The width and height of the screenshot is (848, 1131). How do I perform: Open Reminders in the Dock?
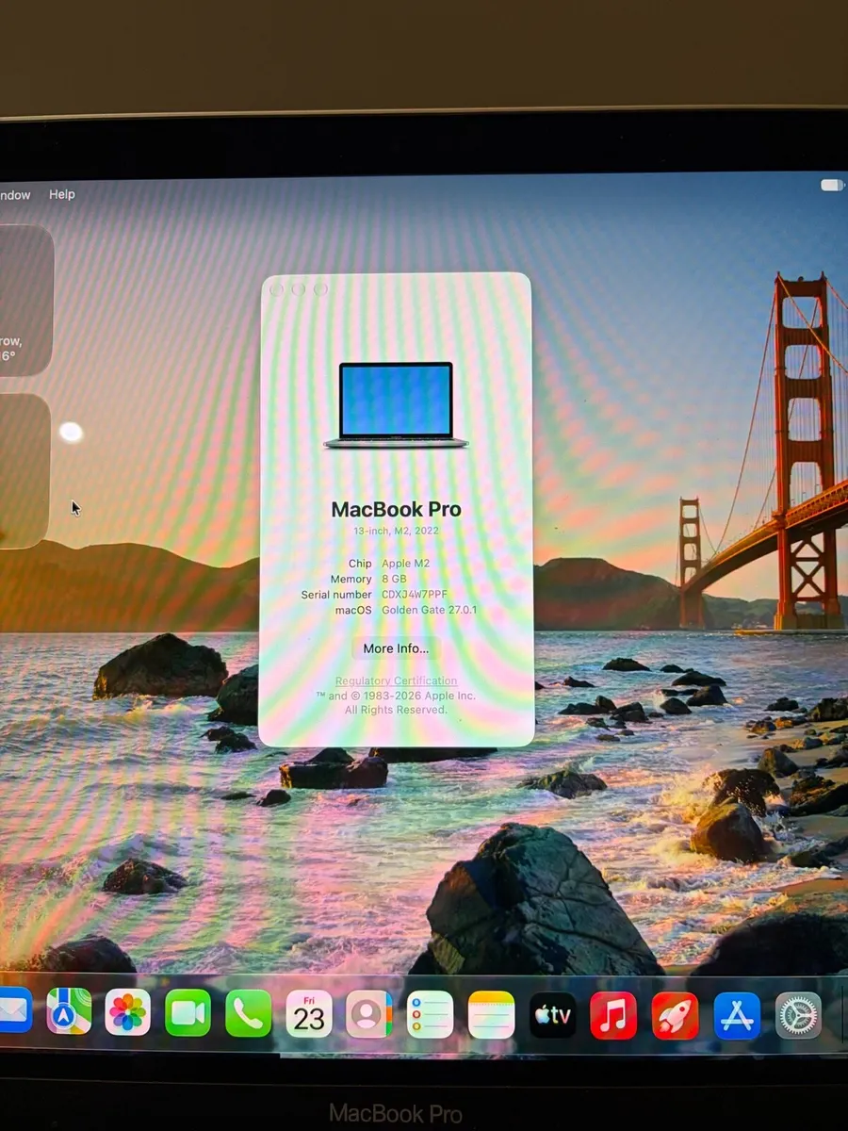pyautogui.click(x=430, y=1015)
